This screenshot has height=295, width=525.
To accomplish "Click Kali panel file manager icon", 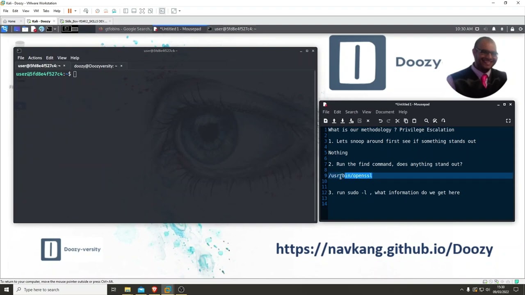I will [25, 29].
